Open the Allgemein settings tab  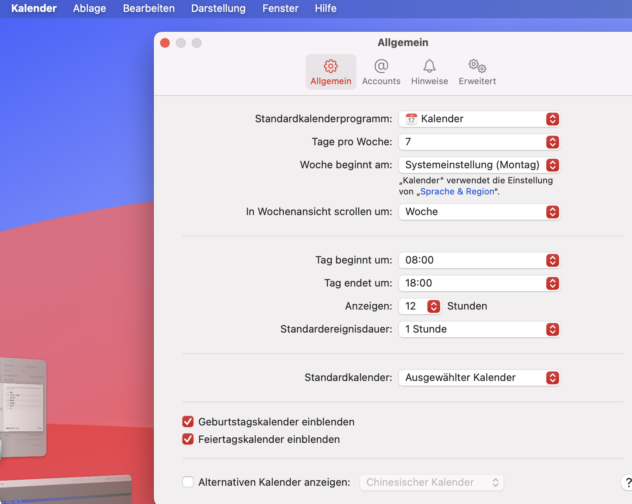331,72
